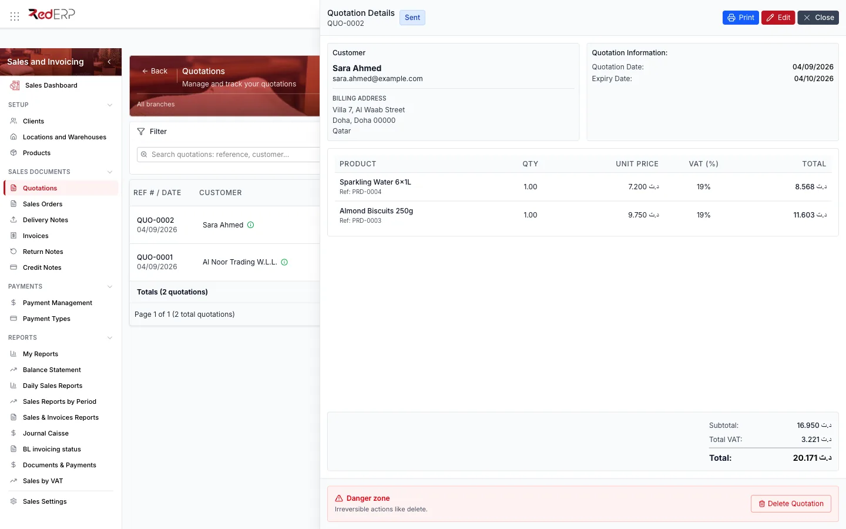Click the Sent status badge
846x529 pixels.
pos(412,18)
